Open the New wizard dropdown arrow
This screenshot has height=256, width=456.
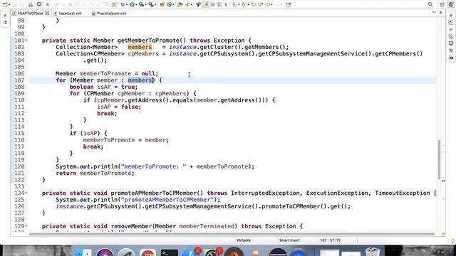click(9, 5)
